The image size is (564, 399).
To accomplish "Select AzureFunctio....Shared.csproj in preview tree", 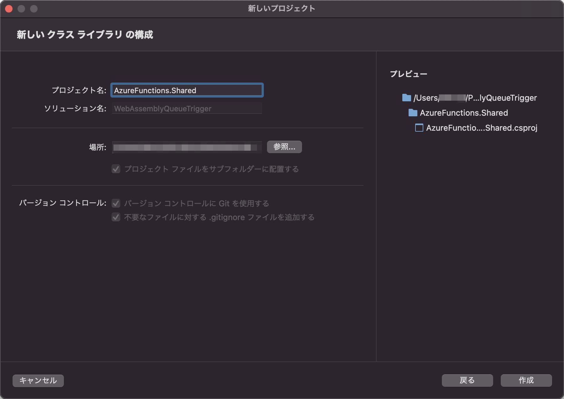I will [x=482, y=128].
